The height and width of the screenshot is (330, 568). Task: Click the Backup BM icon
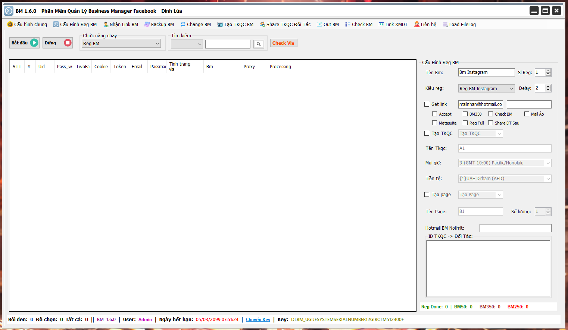[147, 24]
